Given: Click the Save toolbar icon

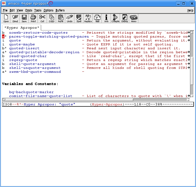Looking at the screenshot, I should coord(24,18).
